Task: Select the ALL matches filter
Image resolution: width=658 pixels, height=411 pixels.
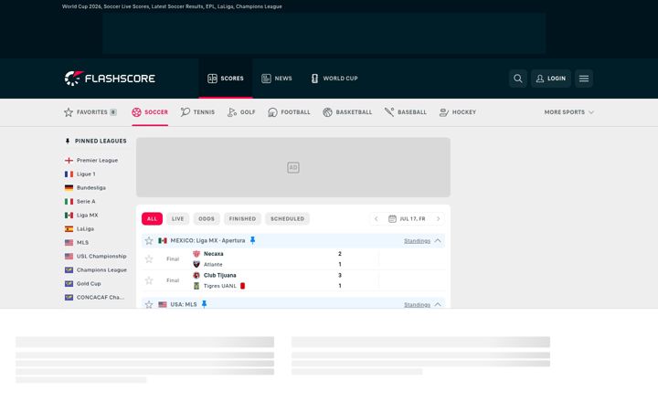Action: (152, 218)
